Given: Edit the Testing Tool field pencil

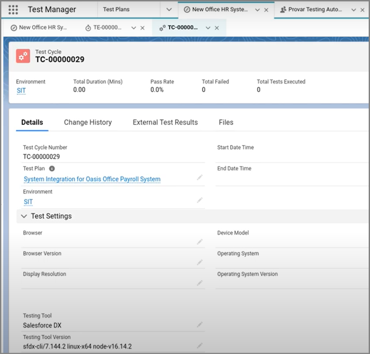Looking at the screenshot, I should click(x=199, y=325).
